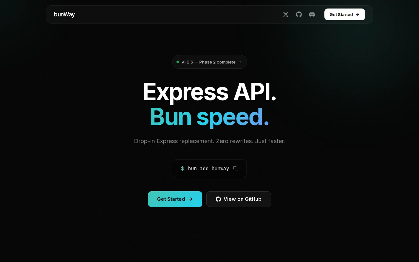Open the GitHub icon in navbar
Screen dimensions: 419x262
(x=299, y=14)
